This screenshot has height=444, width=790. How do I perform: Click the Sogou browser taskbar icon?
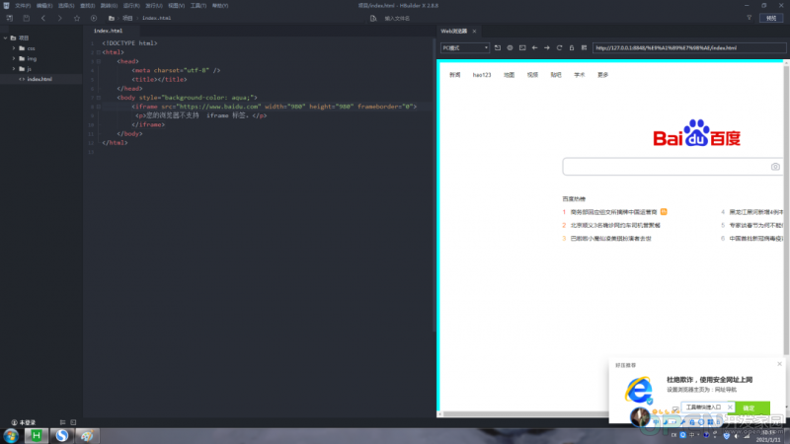pyautogui.click(x=62, y=436)
